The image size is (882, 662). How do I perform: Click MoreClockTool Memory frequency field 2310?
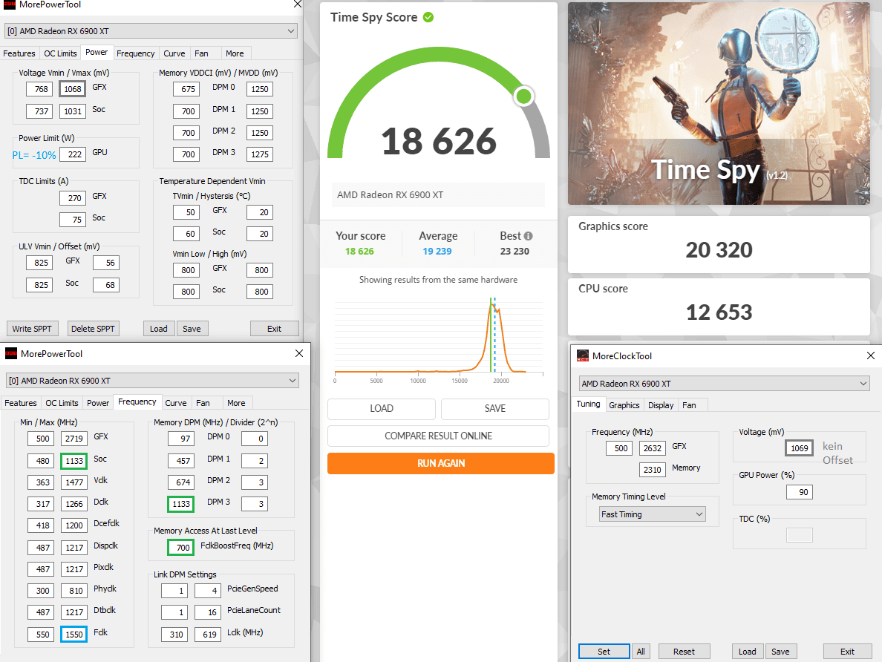click(653, 470)
